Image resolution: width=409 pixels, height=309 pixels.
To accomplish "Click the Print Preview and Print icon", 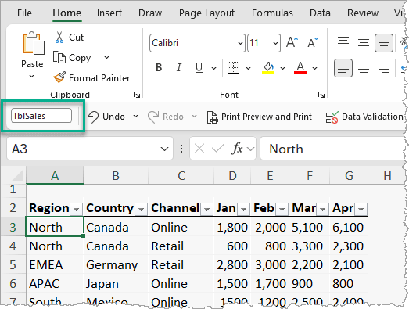I will [x=212, y=117].
